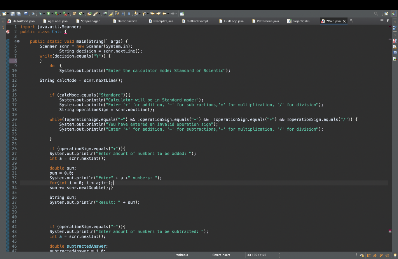
Task: Click the Save All toolbar icon
Action: coord(18,14)
